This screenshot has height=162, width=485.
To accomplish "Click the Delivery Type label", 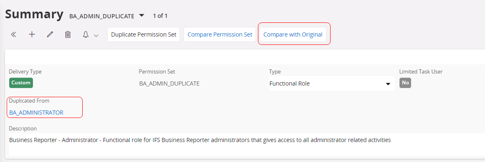I will click(x=25, y=72).
